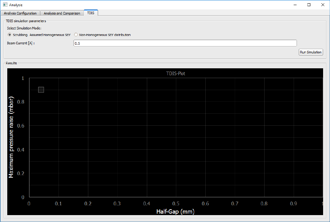The height and width of the screenshot is (222, 330).
Task: Click the 0.6 tick on the y-axis
Action: 21,126
